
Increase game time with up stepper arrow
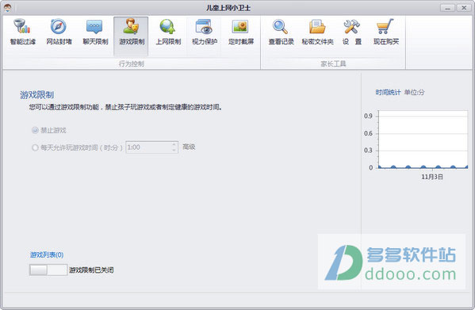coord(174,144)
